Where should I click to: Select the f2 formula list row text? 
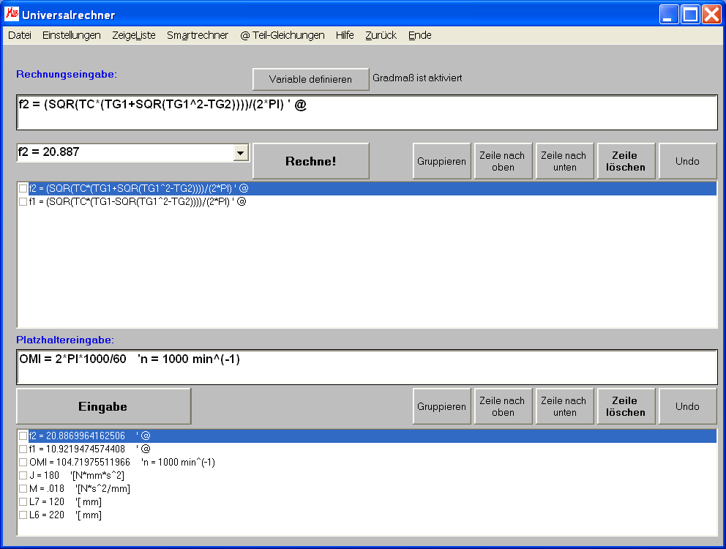point(139,189)
